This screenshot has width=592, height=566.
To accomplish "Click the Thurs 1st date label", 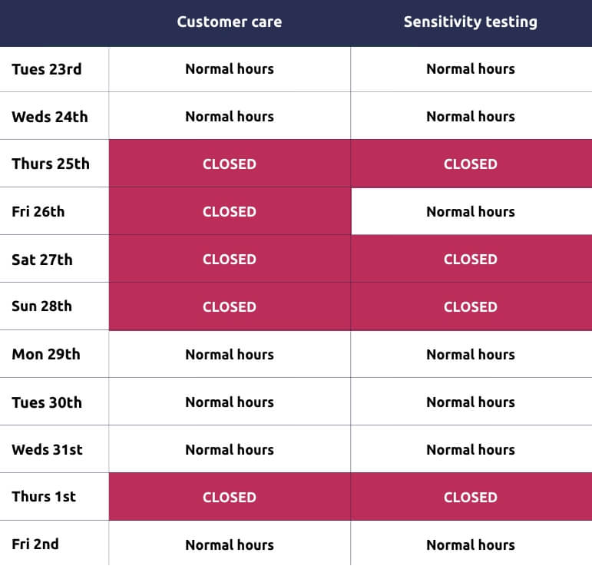I will (x=44, y=497).
